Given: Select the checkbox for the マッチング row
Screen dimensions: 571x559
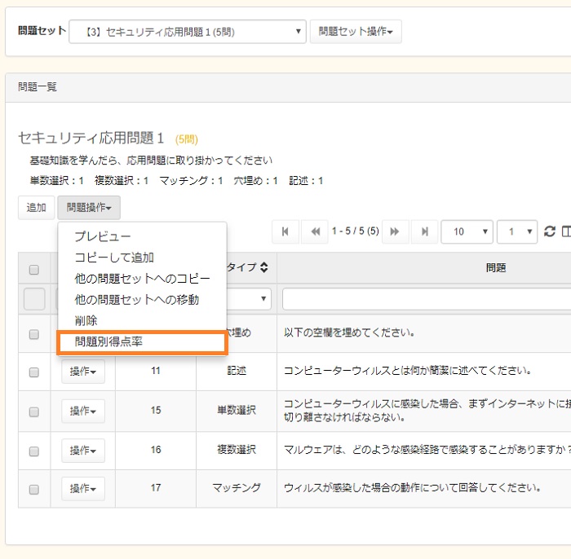Looking at the screenshot, I should [x=34, y=490].
